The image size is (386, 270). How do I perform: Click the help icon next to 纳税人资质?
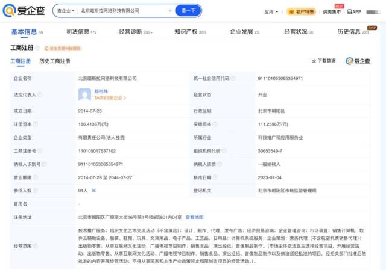(220, 164)
